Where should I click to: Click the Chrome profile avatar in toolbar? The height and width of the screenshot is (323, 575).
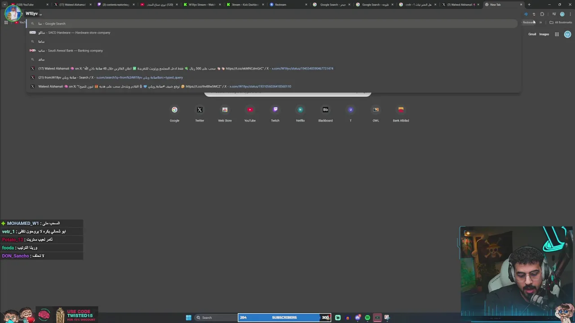click(x=562, y=14)
